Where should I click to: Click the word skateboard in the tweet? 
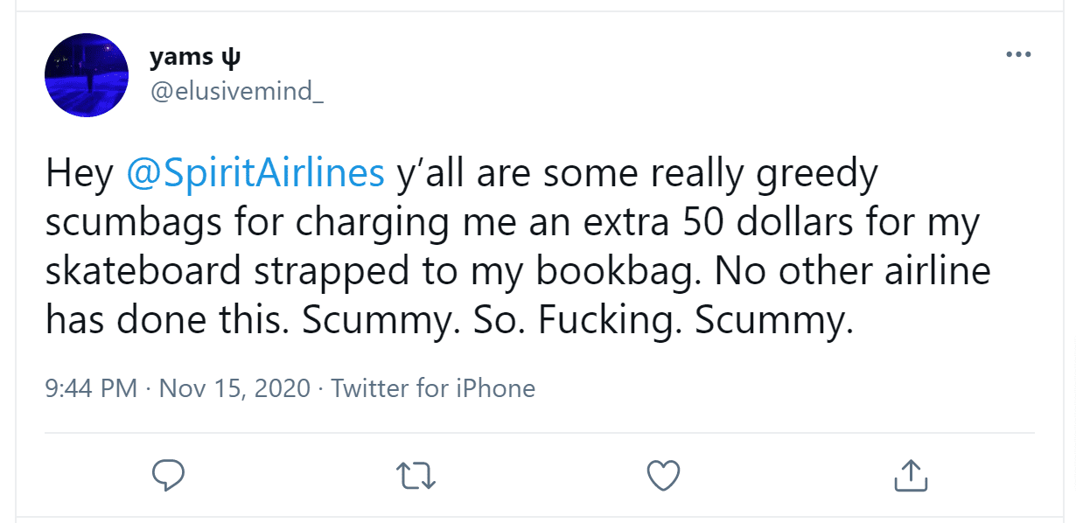[x=143, y=271]
